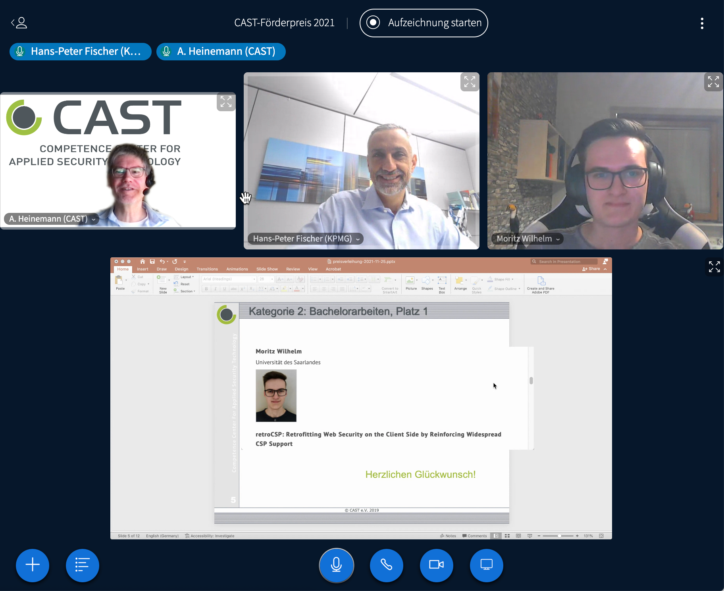Open the participants back icon
724x591 pixels.
coord(19,23)
